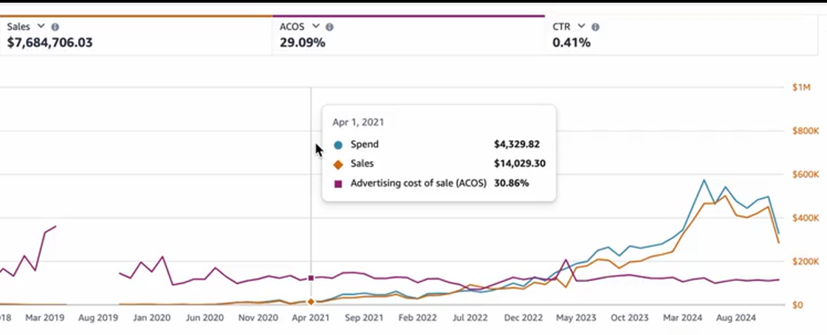The height and width of the screenshot is (335, 827).
Task: Click the $1M y-axis label
Action: [x=800, y=88]
